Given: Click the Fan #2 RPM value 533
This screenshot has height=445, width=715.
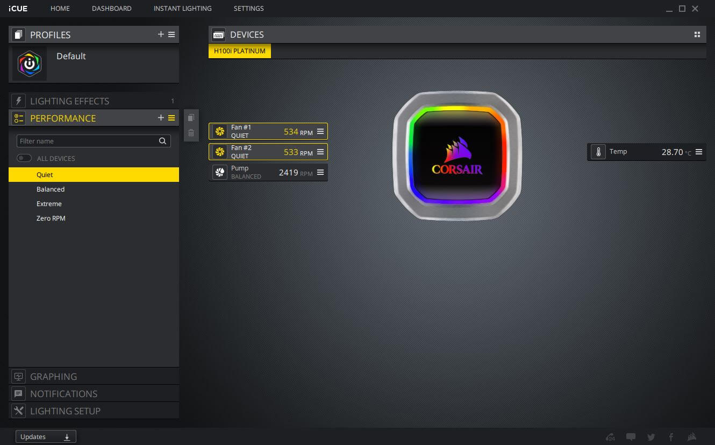Looking at the screenshot, I should click(291, 152).
